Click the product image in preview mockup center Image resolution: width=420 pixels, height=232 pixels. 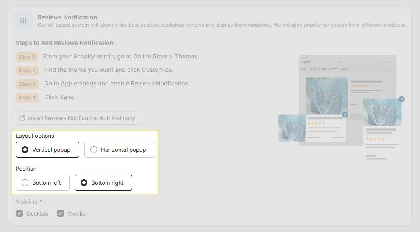pos(326,96)
